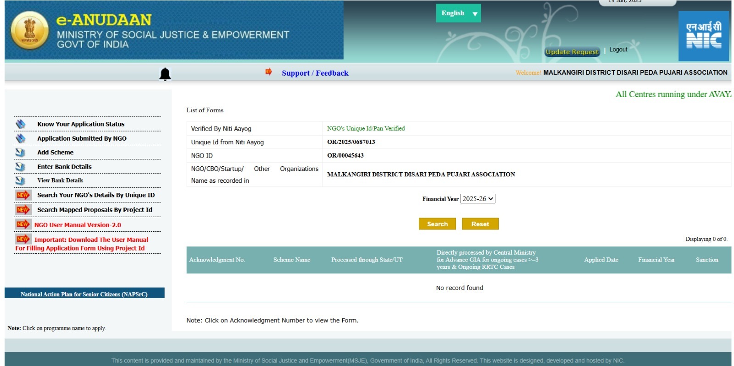Open the English language dropdown
This screenshot has width=734, height=366.
pyautogui.click(x=458, y=13)
